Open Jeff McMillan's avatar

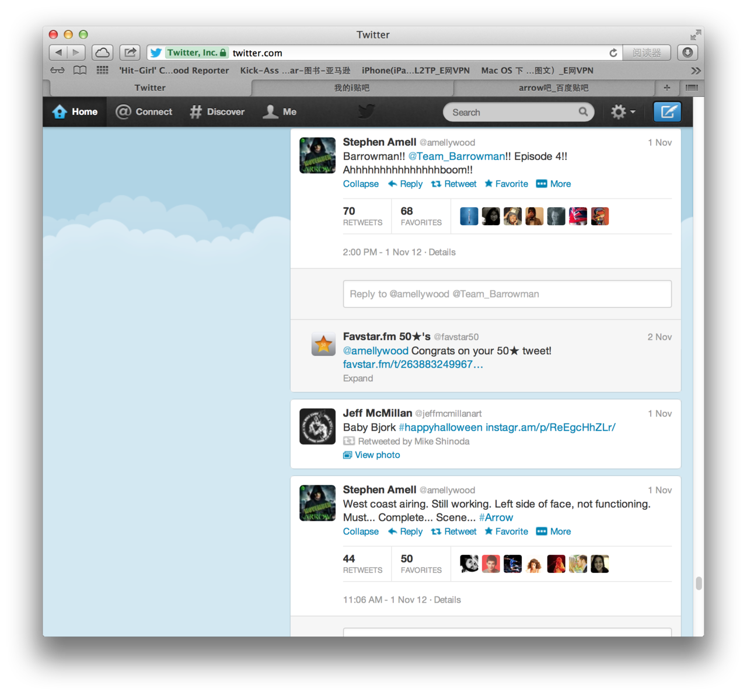[317, 426]
